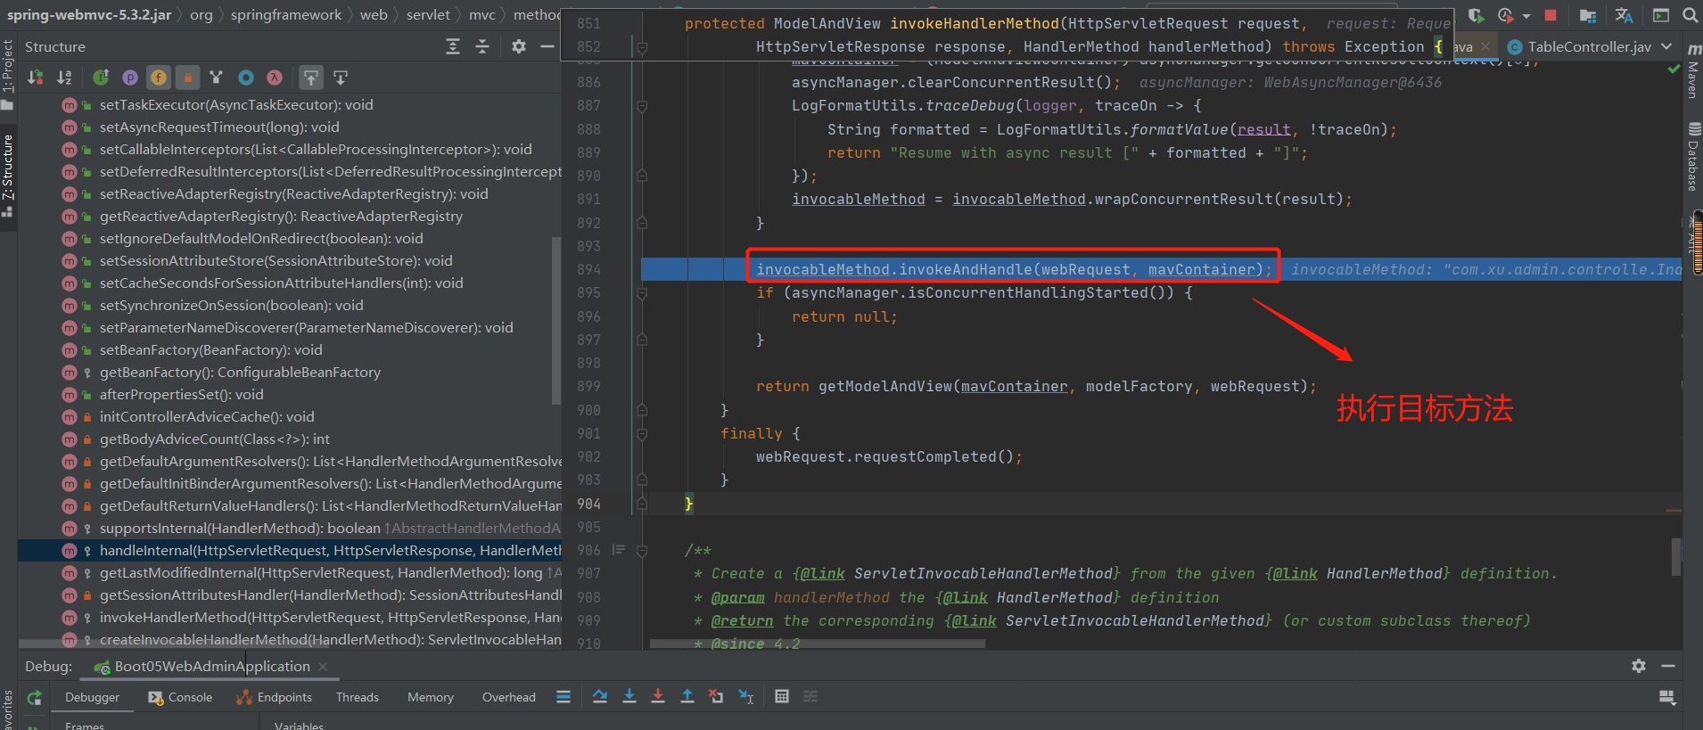Image resolution: width=1703 pixels, height=730 pixels.
Task: Stop the running application (red square)
Action: click(x=1551, y=15)
